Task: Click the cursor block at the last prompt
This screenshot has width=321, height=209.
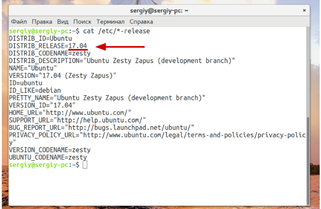Action: pyautogui.click(x=85, y=165)
